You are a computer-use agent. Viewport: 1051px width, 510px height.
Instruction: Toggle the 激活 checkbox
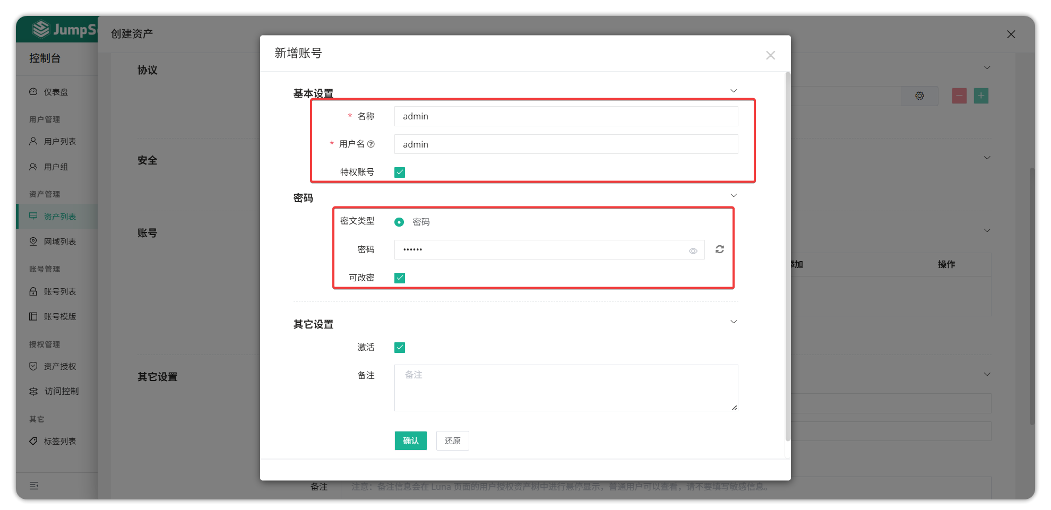[400, 348]
